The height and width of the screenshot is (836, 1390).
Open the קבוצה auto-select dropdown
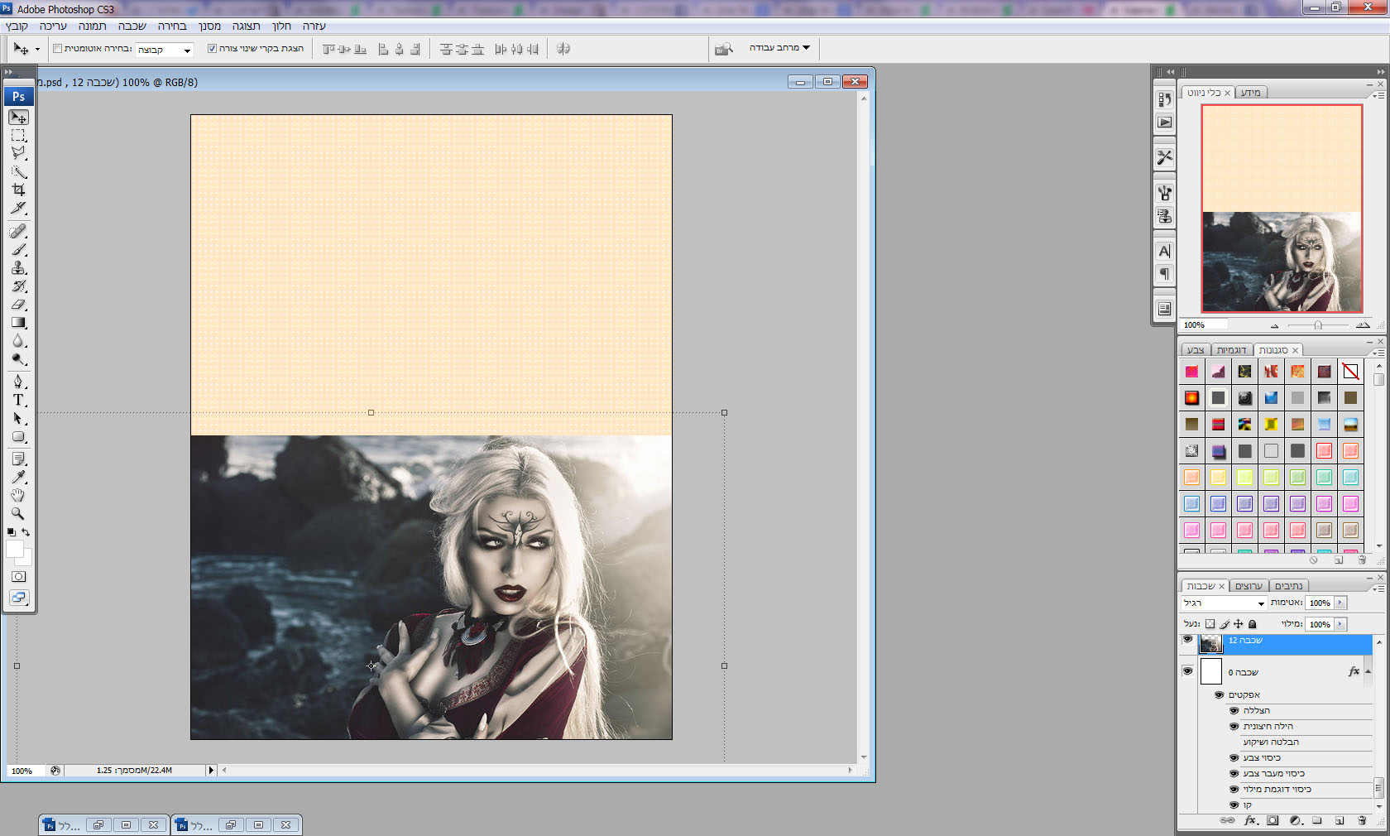pos(165,50)
